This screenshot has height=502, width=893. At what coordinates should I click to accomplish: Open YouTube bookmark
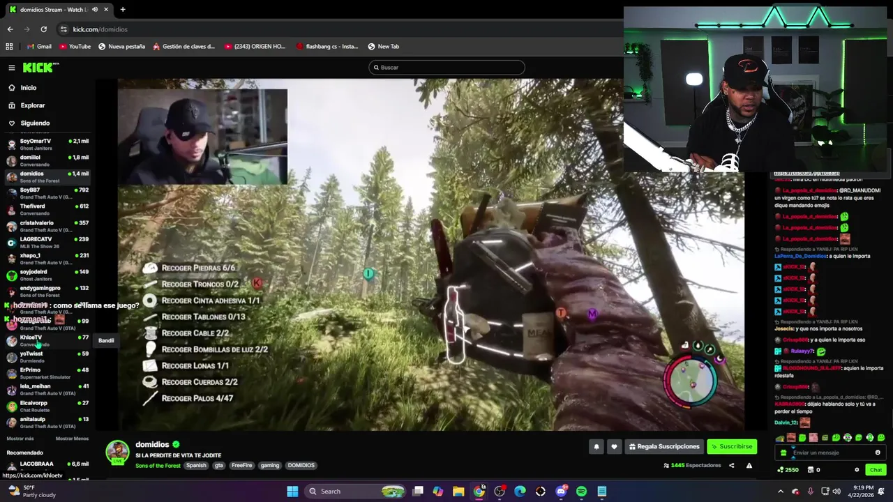(x=75, y=47)
